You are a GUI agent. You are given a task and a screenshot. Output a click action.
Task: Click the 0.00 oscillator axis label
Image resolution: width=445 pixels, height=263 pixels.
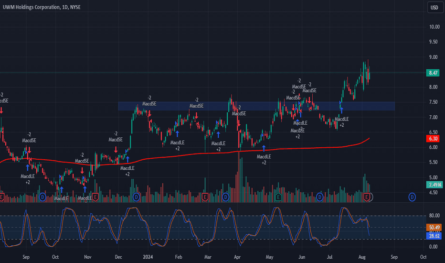(434, 247)
